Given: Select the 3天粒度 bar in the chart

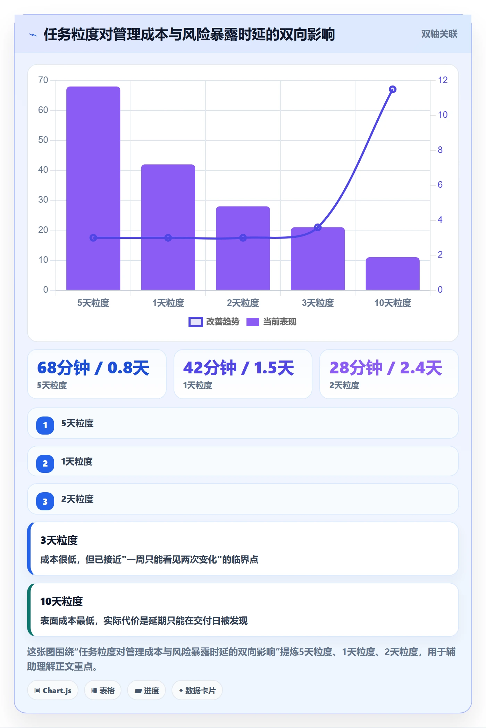Looking at the screenshot, I should click(x=318, y=259).
